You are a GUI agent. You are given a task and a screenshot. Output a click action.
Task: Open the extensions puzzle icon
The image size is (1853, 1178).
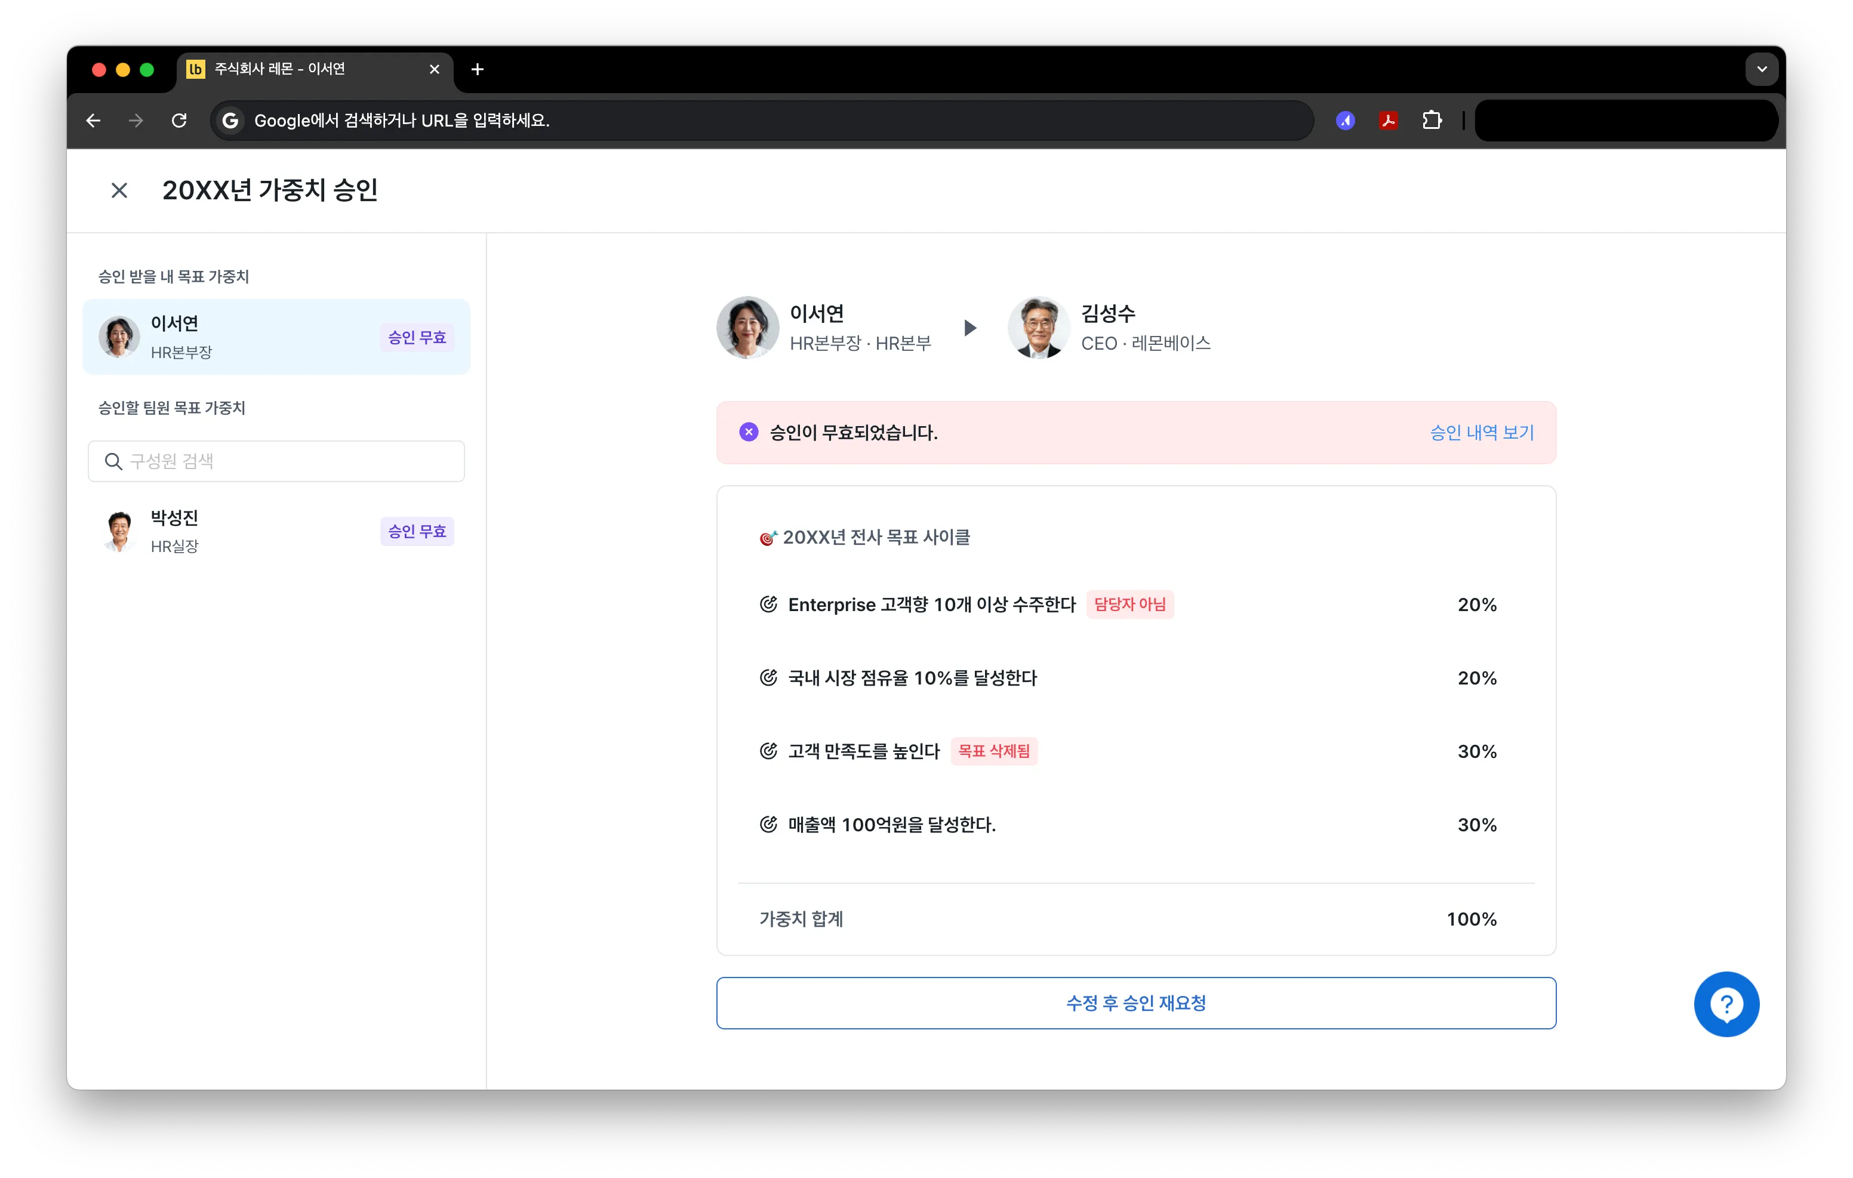(1432, 121)
